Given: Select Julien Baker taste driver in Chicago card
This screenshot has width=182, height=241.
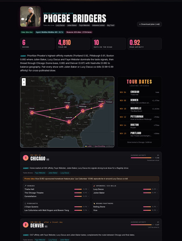Looking at the screenshot, I should pyautogui.click(x=53, y=173).
